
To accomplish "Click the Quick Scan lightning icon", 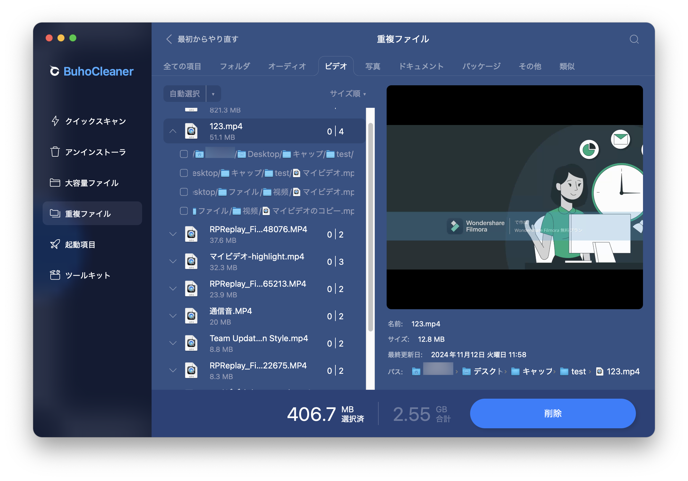I will [x=55, y=121].
